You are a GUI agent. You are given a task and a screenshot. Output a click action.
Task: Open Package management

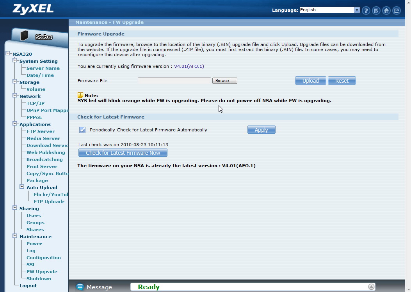[x=37, y=181]
